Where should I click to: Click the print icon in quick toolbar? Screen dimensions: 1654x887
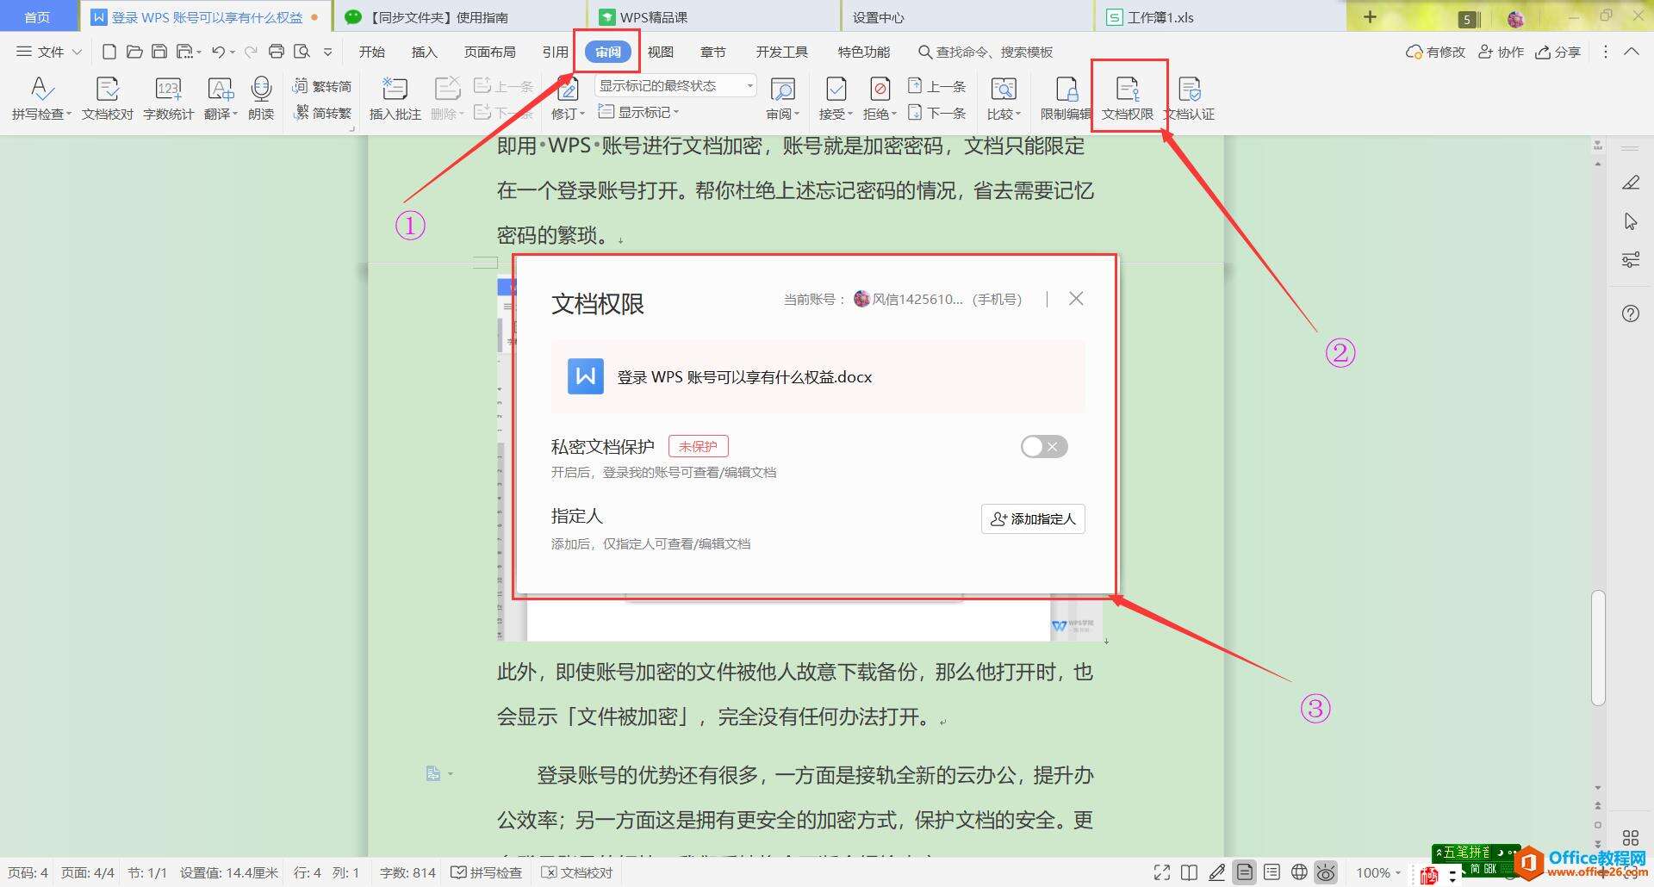tap(277, 52)
